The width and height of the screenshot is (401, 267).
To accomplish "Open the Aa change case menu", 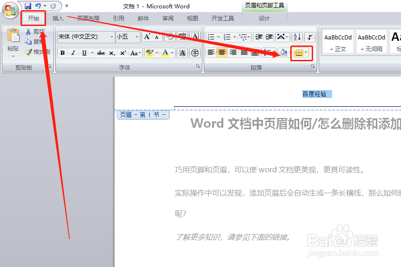I will tap(135, 53).
